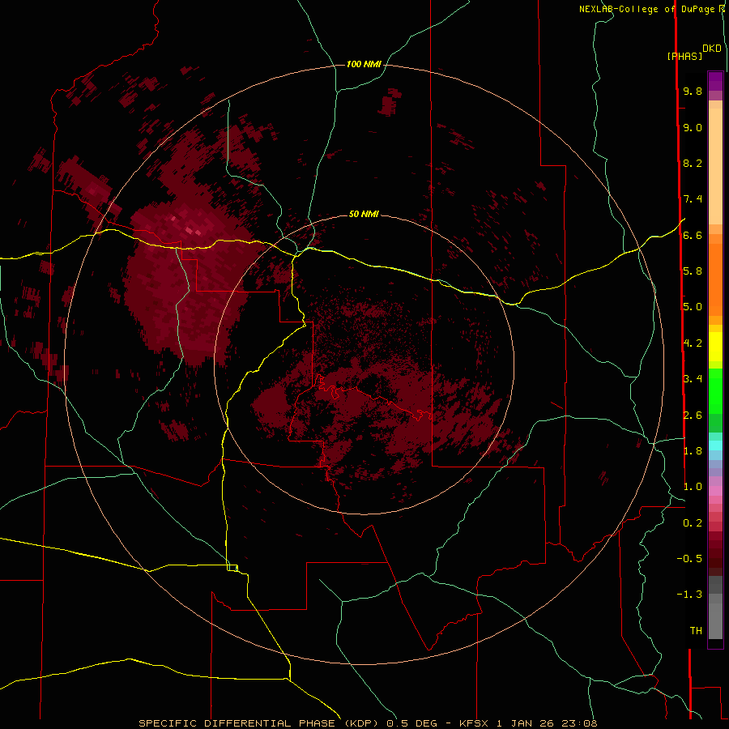Select the -0.5 value on the color scale
The image size is (729, 729).
point(689,559)
